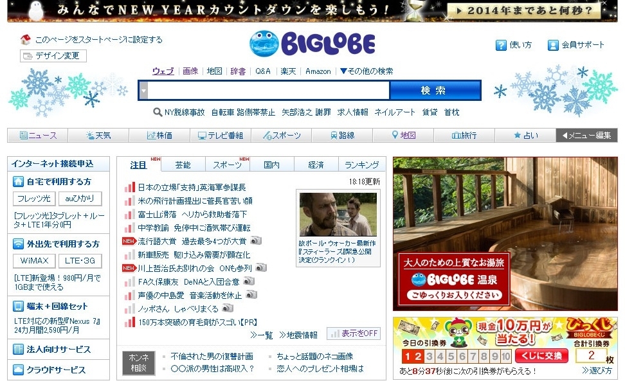
Task: Open the 遊び方 link
Action: pos(597,370)
